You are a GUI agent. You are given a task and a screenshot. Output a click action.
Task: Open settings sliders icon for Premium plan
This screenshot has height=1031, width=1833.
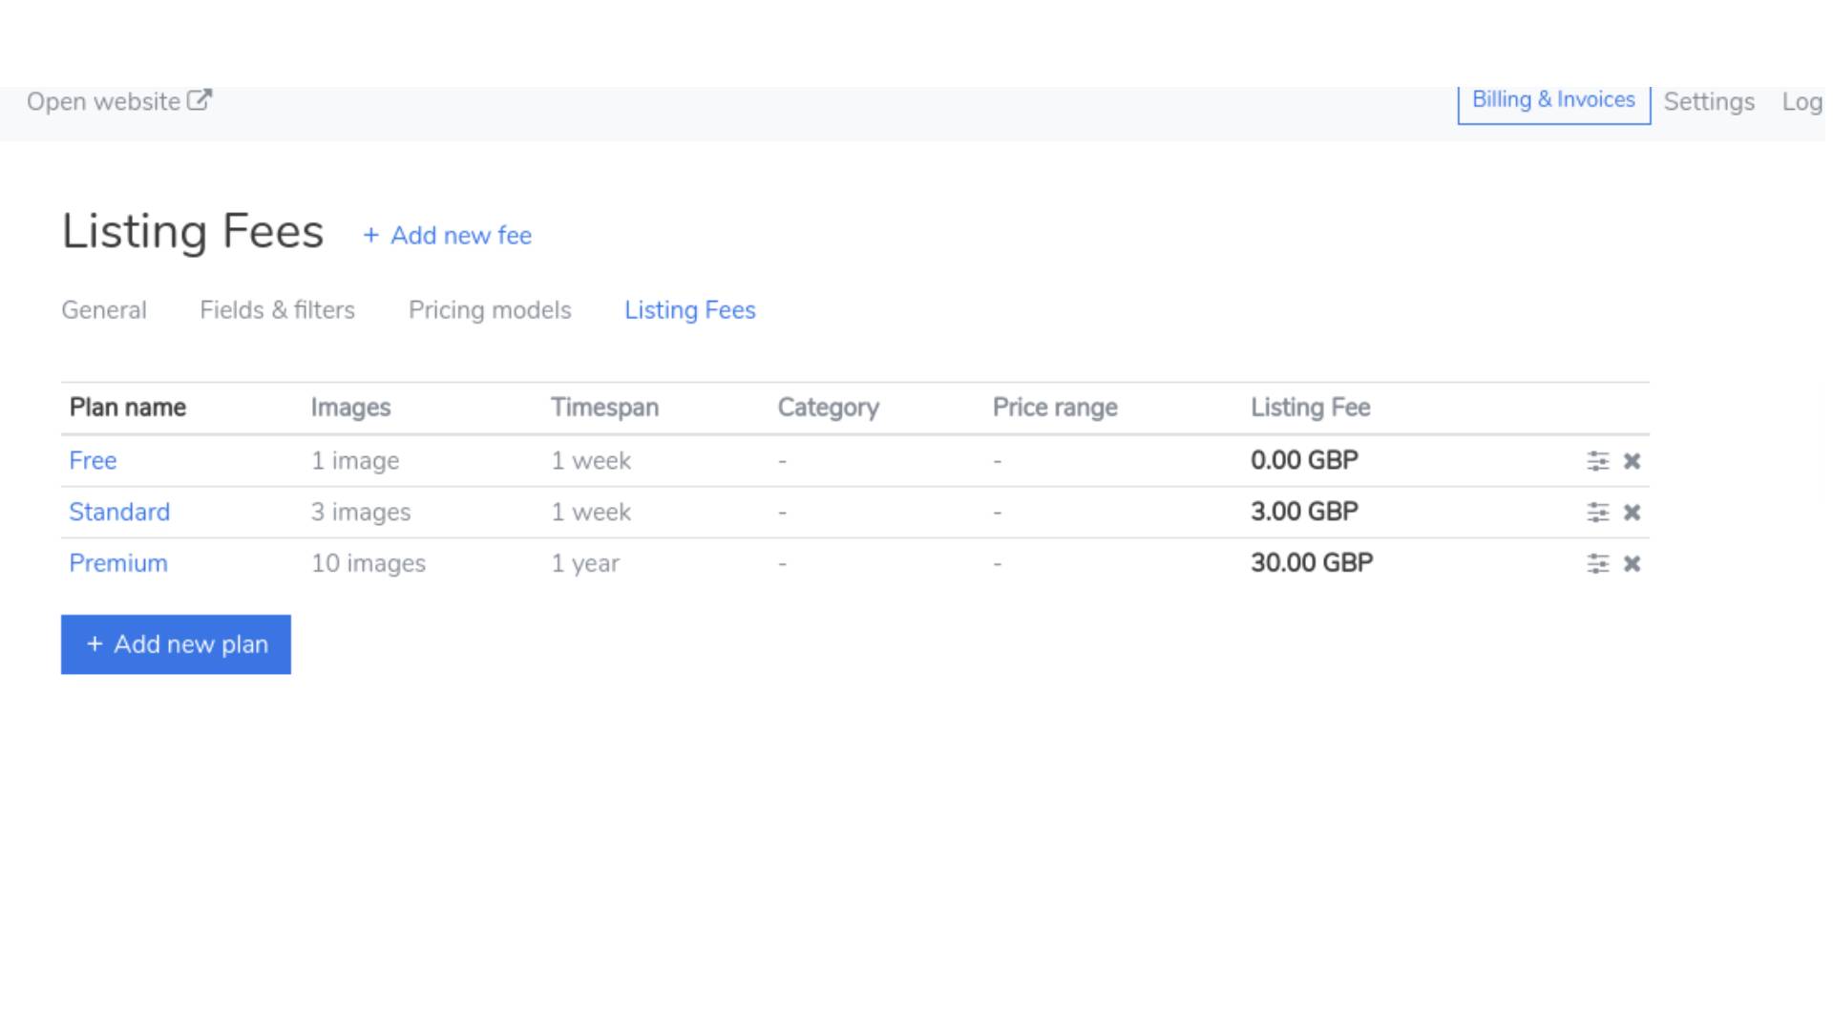coord(1597,564)
